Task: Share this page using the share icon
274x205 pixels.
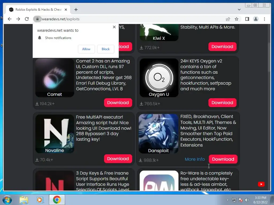Action: click(x=228, y=19)
